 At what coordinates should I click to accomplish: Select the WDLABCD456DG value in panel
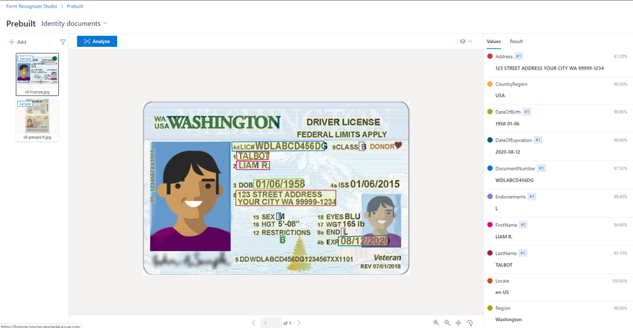[515, 180]
